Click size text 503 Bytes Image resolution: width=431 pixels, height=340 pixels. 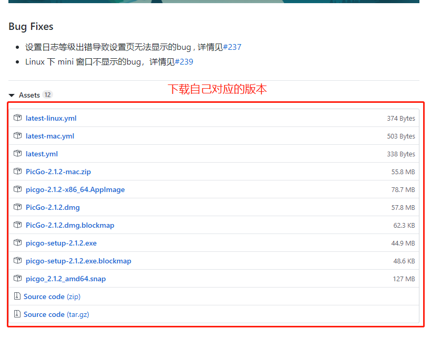(x=401, y=136)
